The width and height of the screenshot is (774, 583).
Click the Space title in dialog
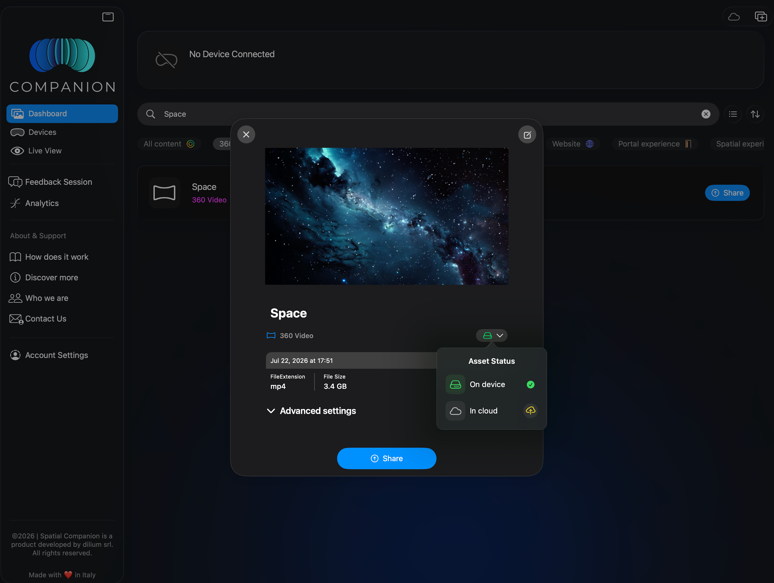coord(288,313)
